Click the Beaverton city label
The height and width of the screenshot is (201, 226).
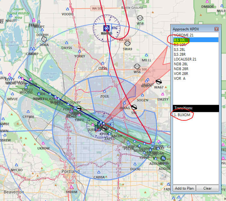pyautogui.click(x=14, y=192)
